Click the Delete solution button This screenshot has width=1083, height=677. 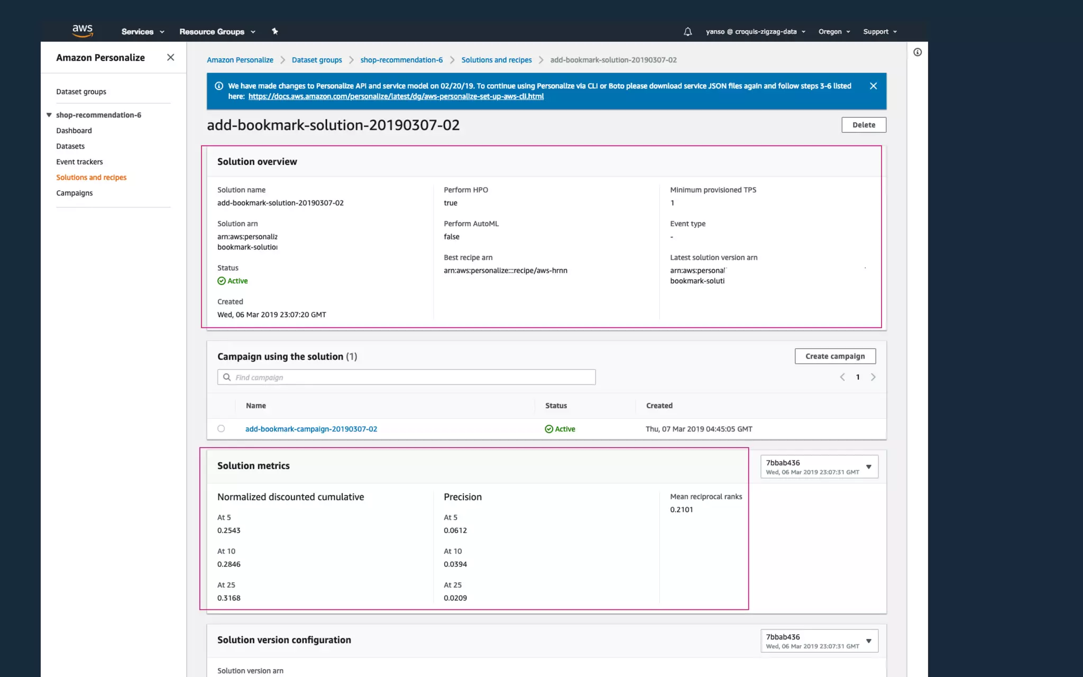(x=864, y=125)
